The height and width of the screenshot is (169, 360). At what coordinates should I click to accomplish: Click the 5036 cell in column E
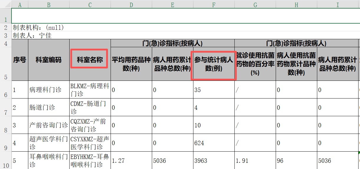pos(172,160)
